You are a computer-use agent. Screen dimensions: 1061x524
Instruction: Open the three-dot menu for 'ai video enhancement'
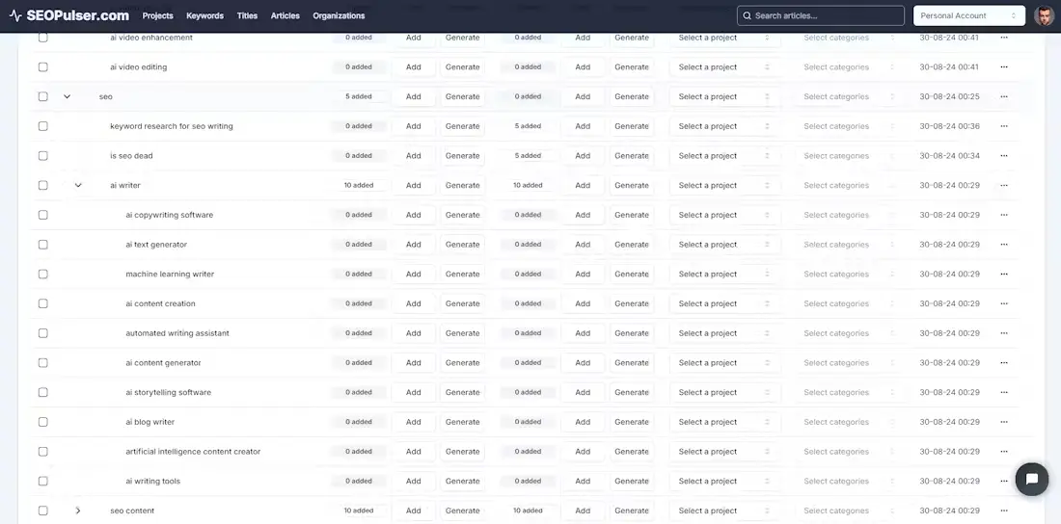tap(1004, 38)
